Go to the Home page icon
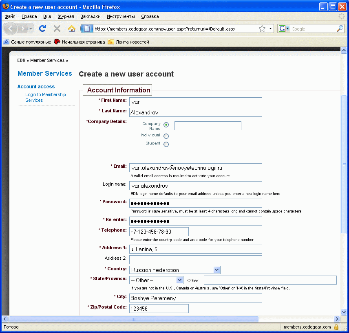Image resolution: width=349 pixels, height=333 pixels. 72,28
